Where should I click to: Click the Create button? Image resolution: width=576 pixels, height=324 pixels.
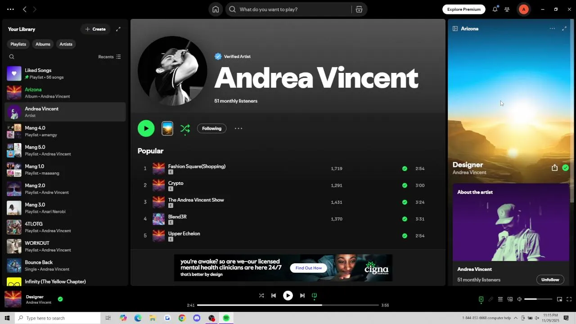coord(95,29)
